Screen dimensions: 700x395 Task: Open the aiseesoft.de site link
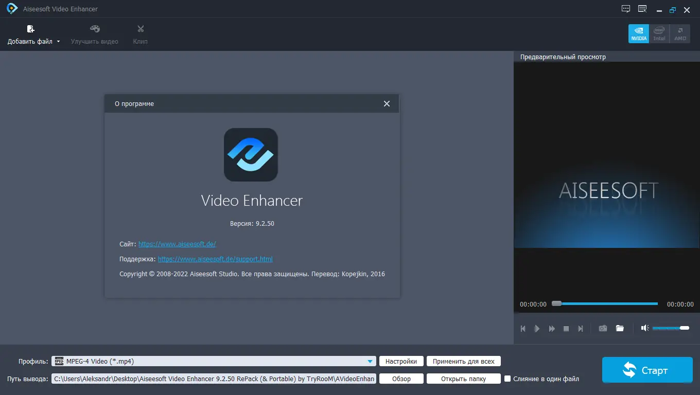pyautogui.click(x=177, y=244)
